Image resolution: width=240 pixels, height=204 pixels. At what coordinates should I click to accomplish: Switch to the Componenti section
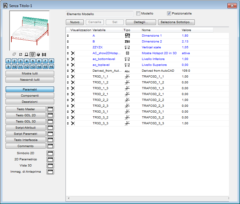[30, 96]
